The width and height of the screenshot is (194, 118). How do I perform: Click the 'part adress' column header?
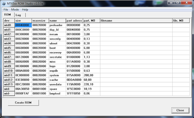tap(74, 21)
